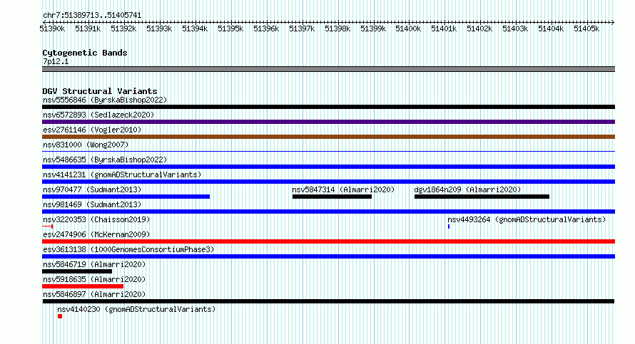
Task: Click the black nsv5847314 variant bar
Action: 332,197
